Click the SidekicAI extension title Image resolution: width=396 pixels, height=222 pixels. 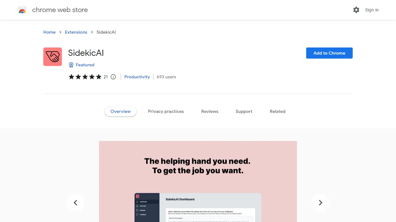click(86, 53)
